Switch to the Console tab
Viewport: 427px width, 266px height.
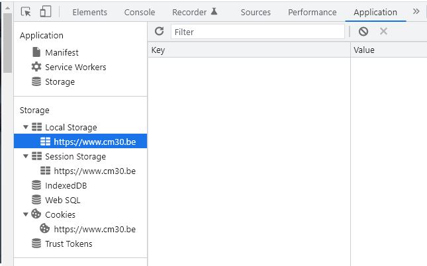(140, 13)
